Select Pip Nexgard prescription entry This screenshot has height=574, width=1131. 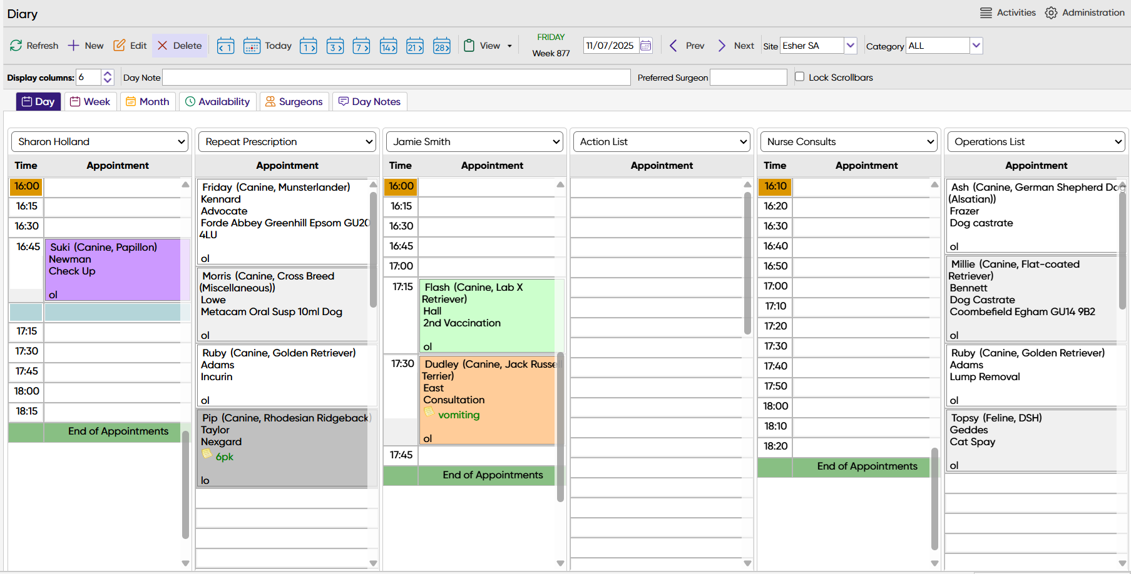[284, 448]
